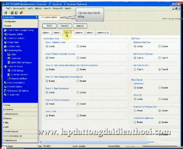The image size is (183, 149).
Task: Open Audio Gain sidebar icon
Action: pyautogui.click(x=5, y=95)
